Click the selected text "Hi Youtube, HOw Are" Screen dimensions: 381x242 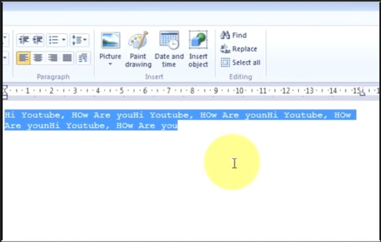click(x=57, y=115)
